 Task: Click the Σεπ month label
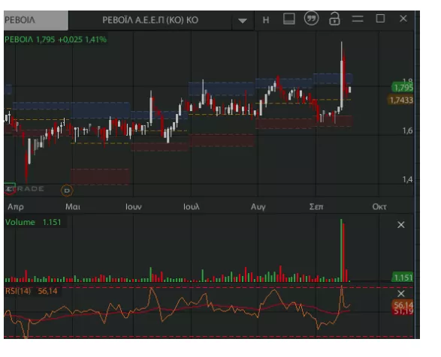pos(316,207)
